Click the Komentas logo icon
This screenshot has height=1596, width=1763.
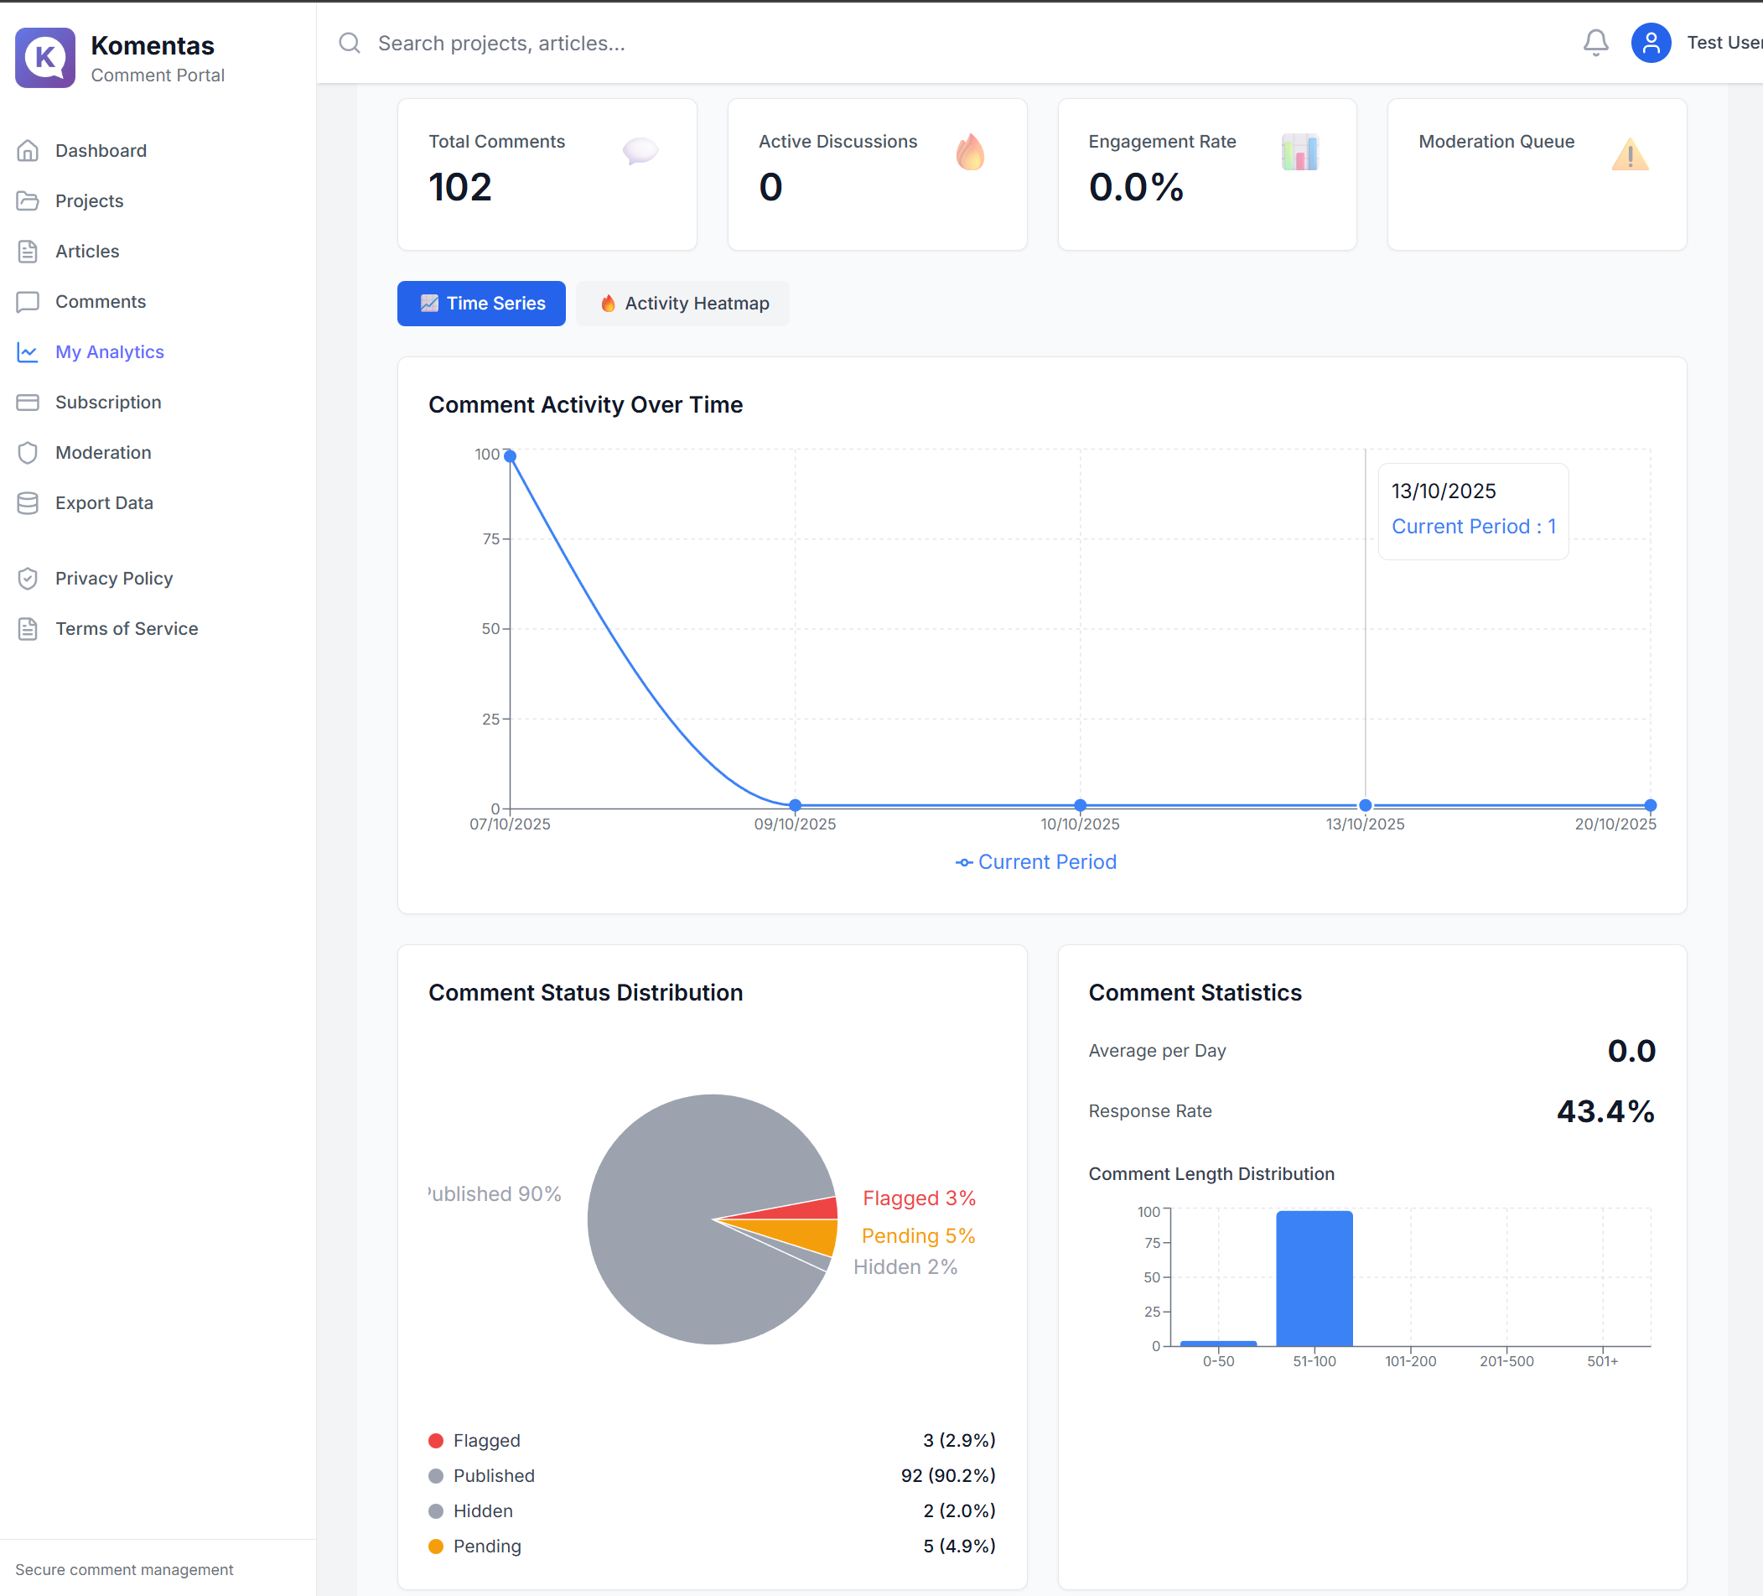click(44, 58)
